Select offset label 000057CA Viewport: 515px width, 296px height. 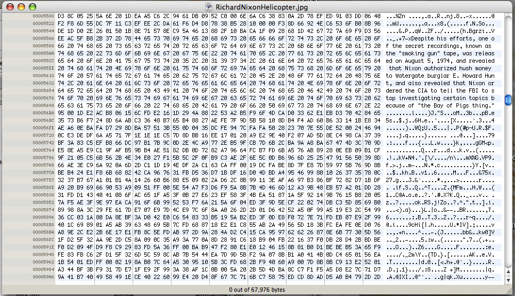click(43, 172)
